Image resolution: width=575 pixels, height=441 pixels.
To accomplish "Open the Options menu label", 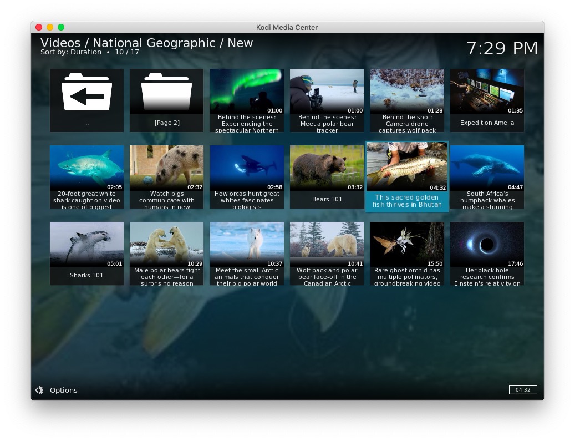I will (x=64, y=390).
